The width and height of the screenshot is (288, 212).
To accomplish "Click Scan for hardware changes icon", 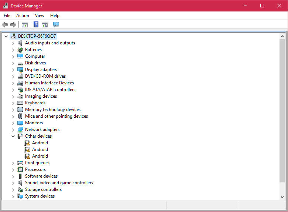I will coord(56,25).
